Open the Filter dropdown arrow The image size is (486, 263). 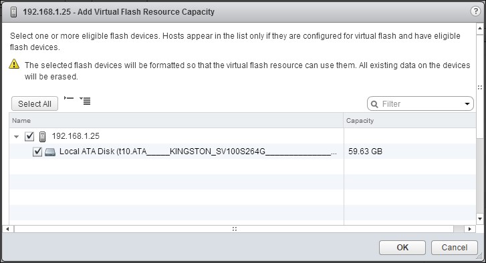click(x=467, y=104)
